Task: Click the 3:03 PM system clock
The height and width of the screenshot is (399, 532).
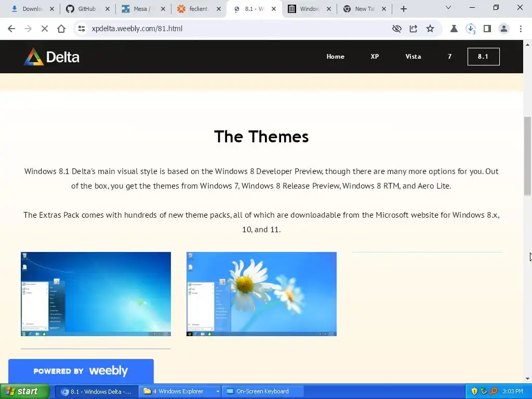Action: click(513, 392)
